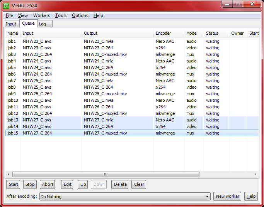Click the scroll right arrow
The image size is (264, 207).
pos(255,175)
